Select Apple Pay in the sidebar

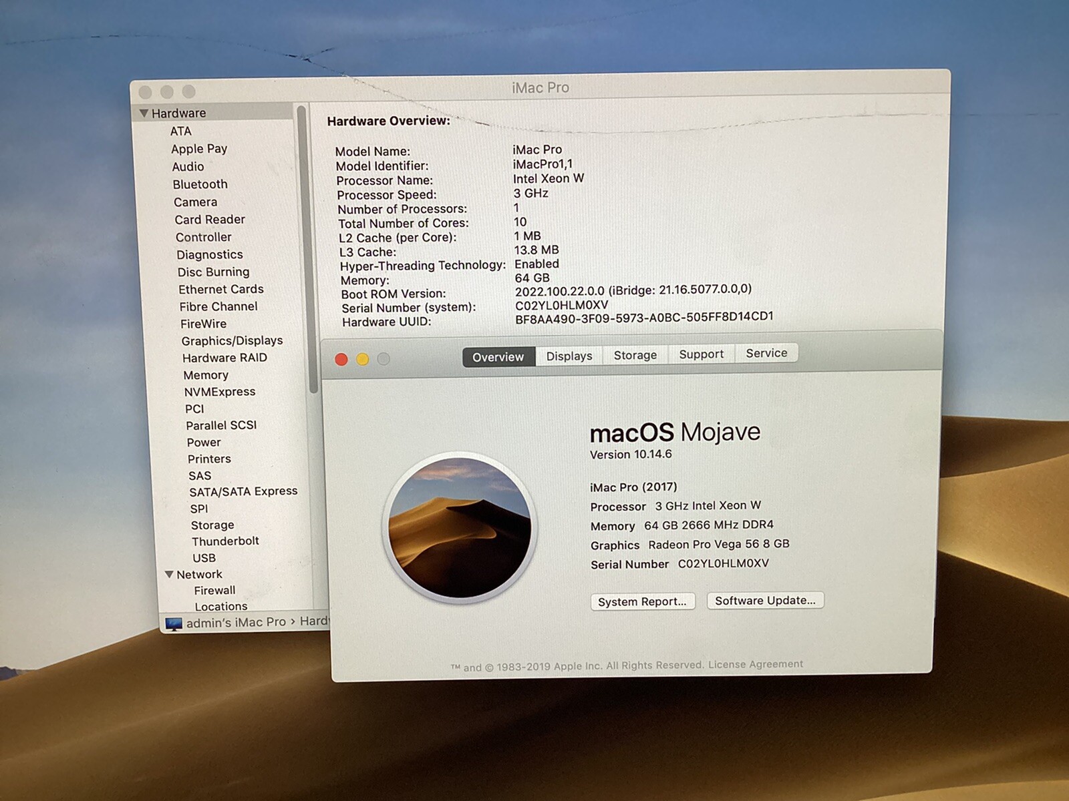pyautogui.click(x=199, y=149)
